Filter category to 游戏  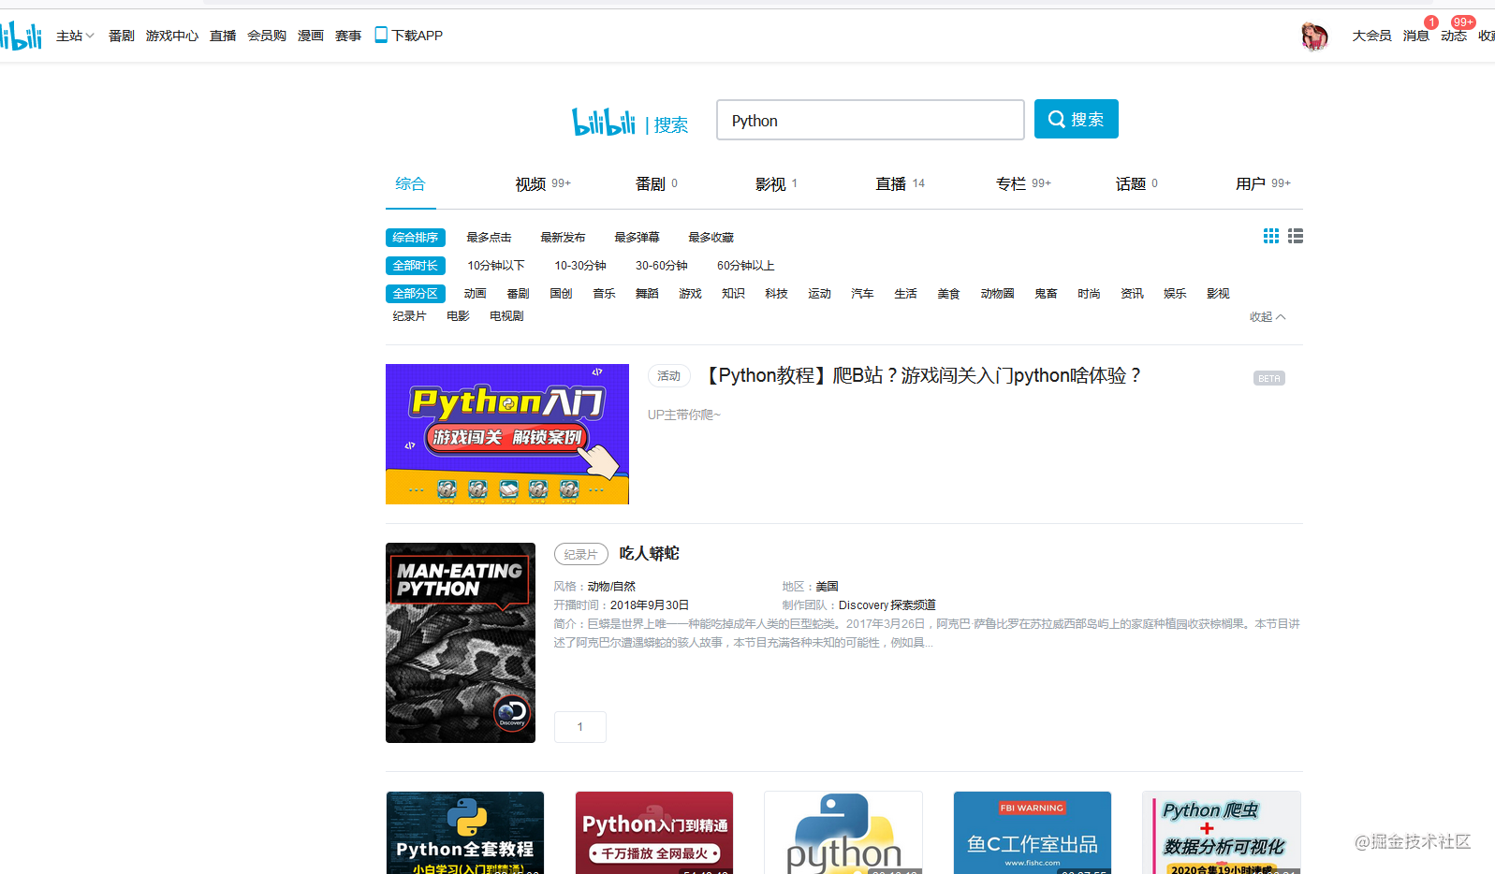coord(690,294)
